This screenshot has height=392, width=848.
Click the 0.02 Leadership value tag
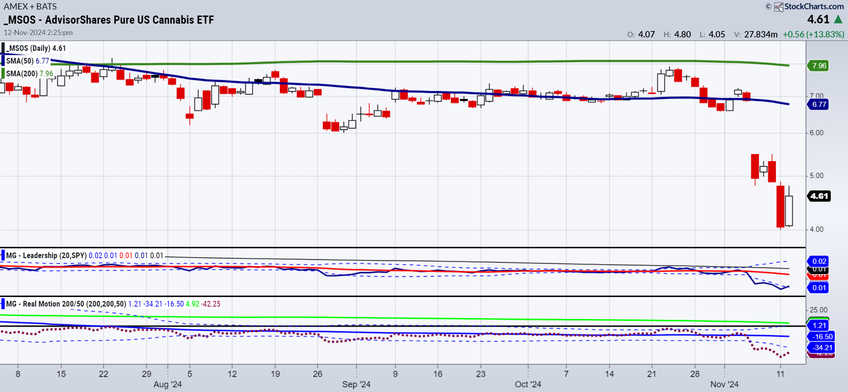pyautogui.click(x=818, y=261)
